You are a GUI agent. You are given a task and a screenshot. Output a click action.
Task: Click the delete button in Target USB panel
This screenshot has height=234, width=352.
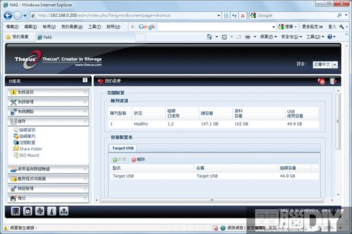138,159
